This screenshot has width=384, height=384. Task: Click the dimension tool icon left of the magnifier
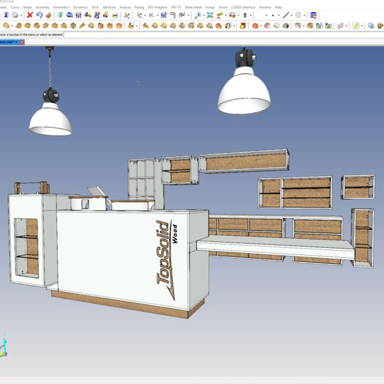click(182, 15)
